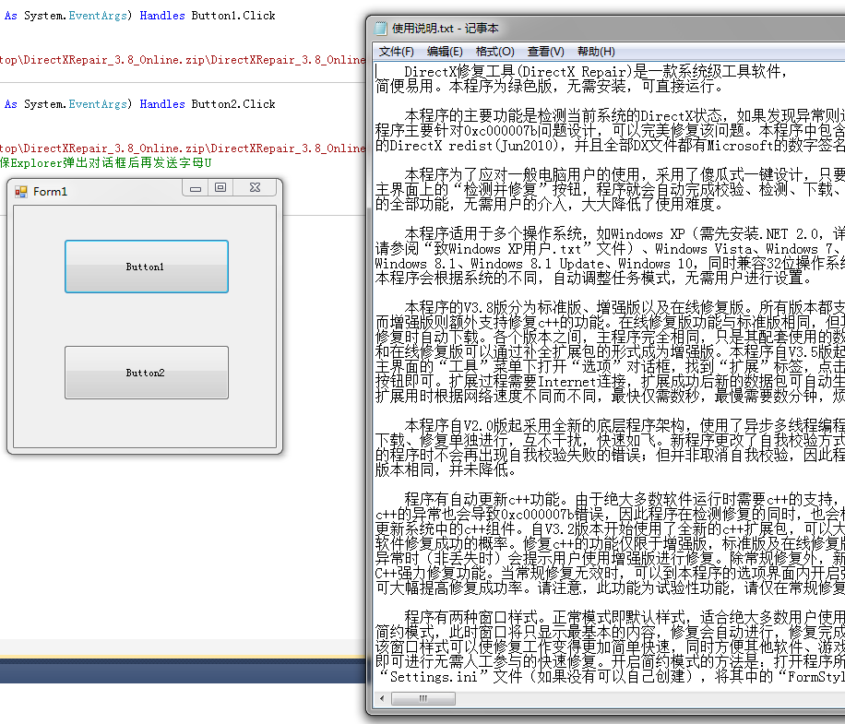
Task: Click Button1 in Form1 window
Action: click(147, 267)
